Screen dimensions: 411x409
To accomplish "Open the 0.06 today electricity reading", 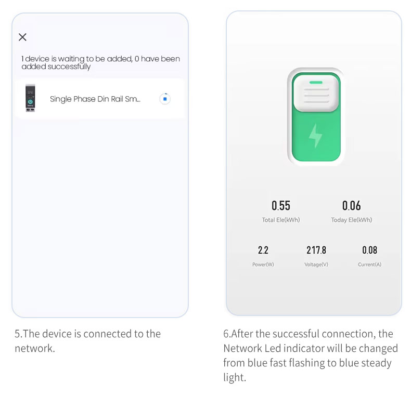I will point(351,205).
